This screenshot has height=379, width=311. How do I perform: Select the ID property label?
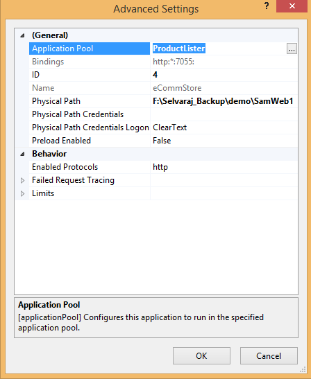coord(36,75)
